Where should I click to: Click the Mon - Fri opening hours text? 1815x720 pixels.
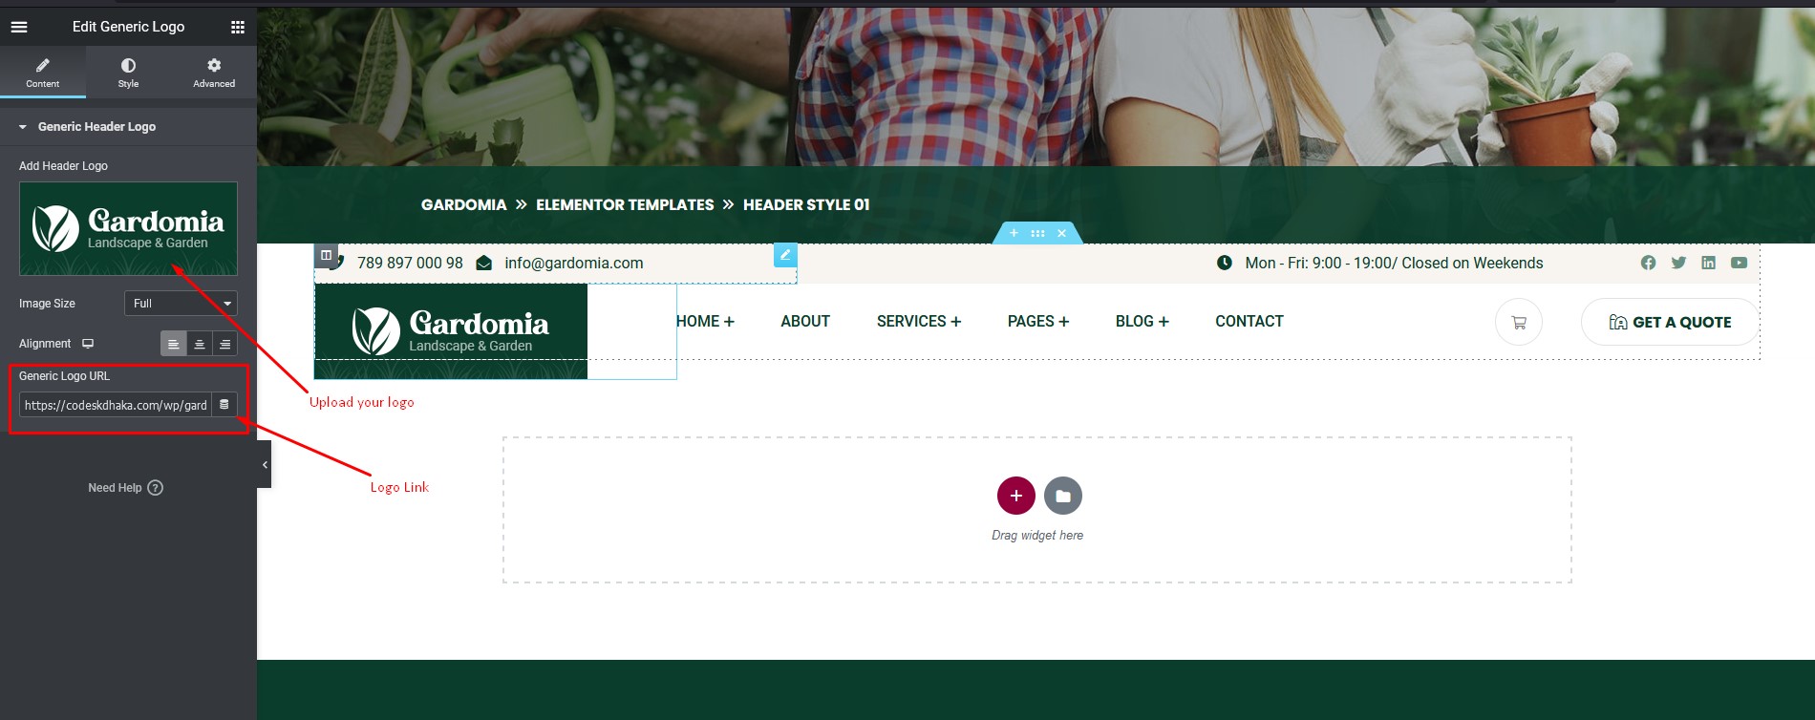pos(1394,263)
